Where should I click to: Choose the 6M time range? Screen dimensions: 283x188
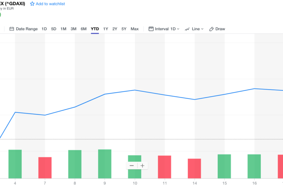coord(83,29)
